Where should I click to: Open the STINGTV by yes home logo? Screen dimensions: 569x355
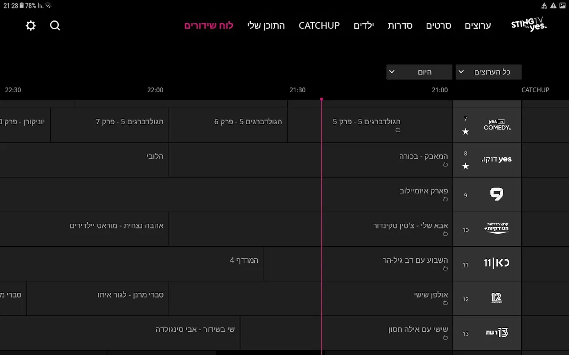(529, 25)
